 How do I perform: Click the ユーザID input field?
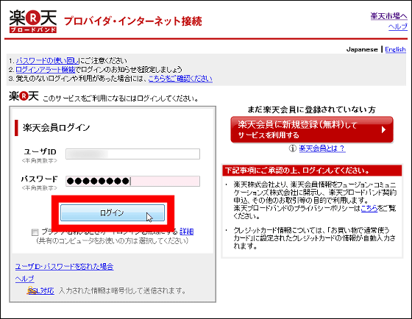click(x=132, y=154)
